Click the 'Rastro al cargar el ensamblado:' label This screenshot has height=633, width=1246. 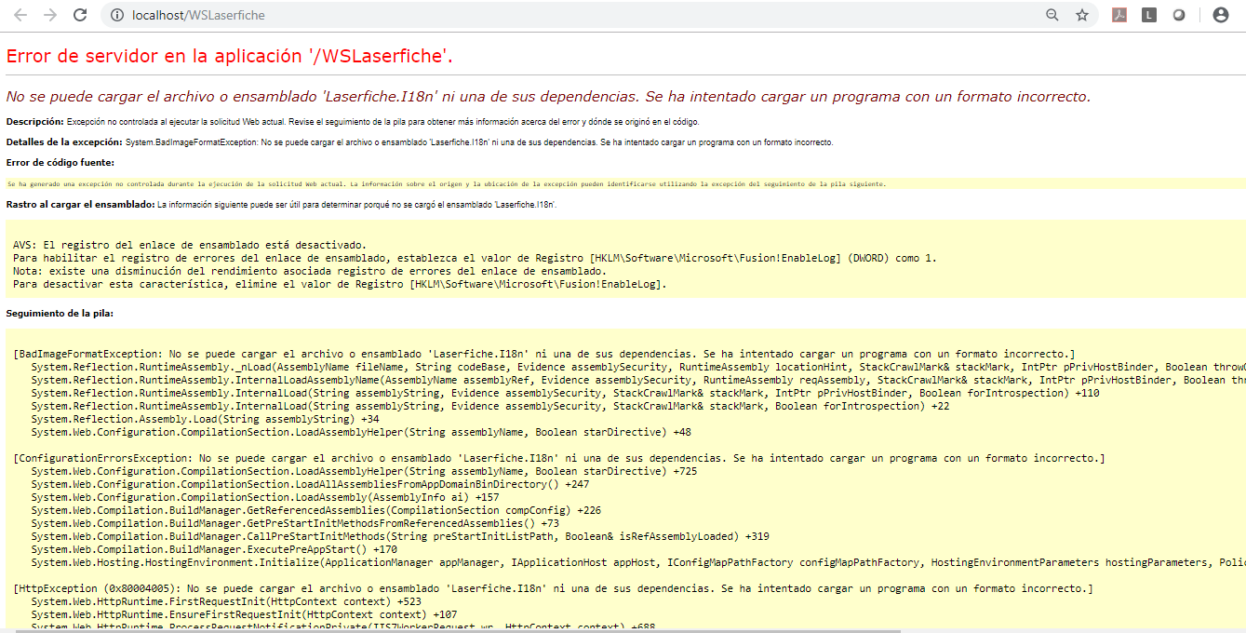point(80,204)
